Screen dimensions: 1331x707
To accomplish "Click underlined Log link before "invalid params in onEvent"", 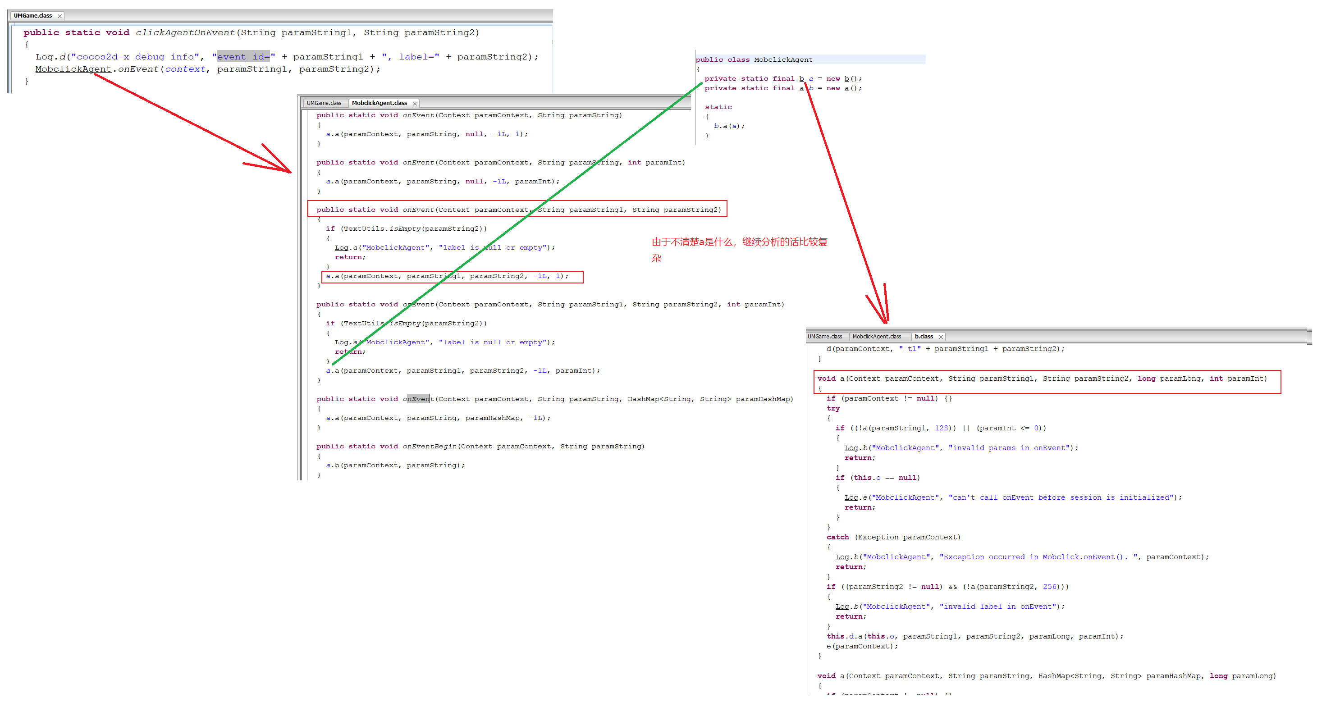I will [x=851, y=448].
